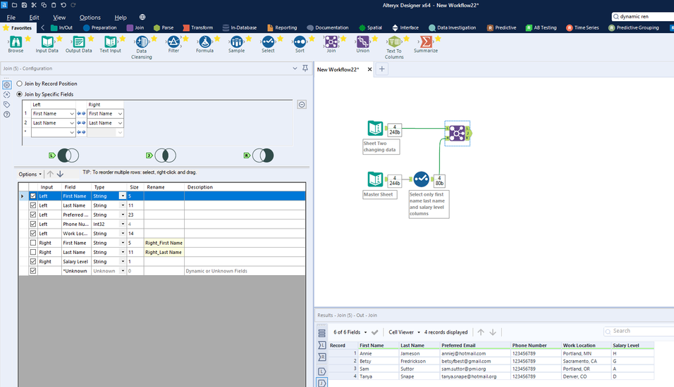Click the Sheet Two input node
Image resolution: width=674 pixels, height=387 pixels.
pos(375,128)
